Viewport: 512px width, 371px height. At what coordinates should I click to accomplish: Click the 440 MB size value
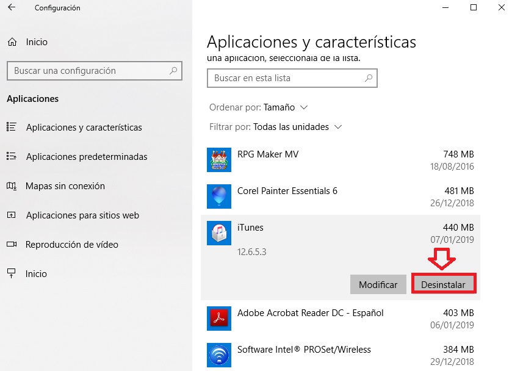[458, 228]
